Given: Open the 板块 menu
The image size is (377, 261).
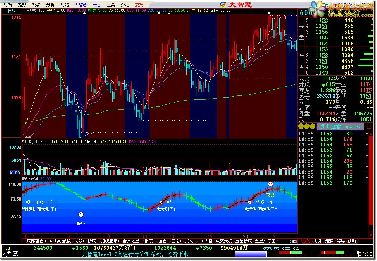Looking at the screenshot, I should click(36, 4).
